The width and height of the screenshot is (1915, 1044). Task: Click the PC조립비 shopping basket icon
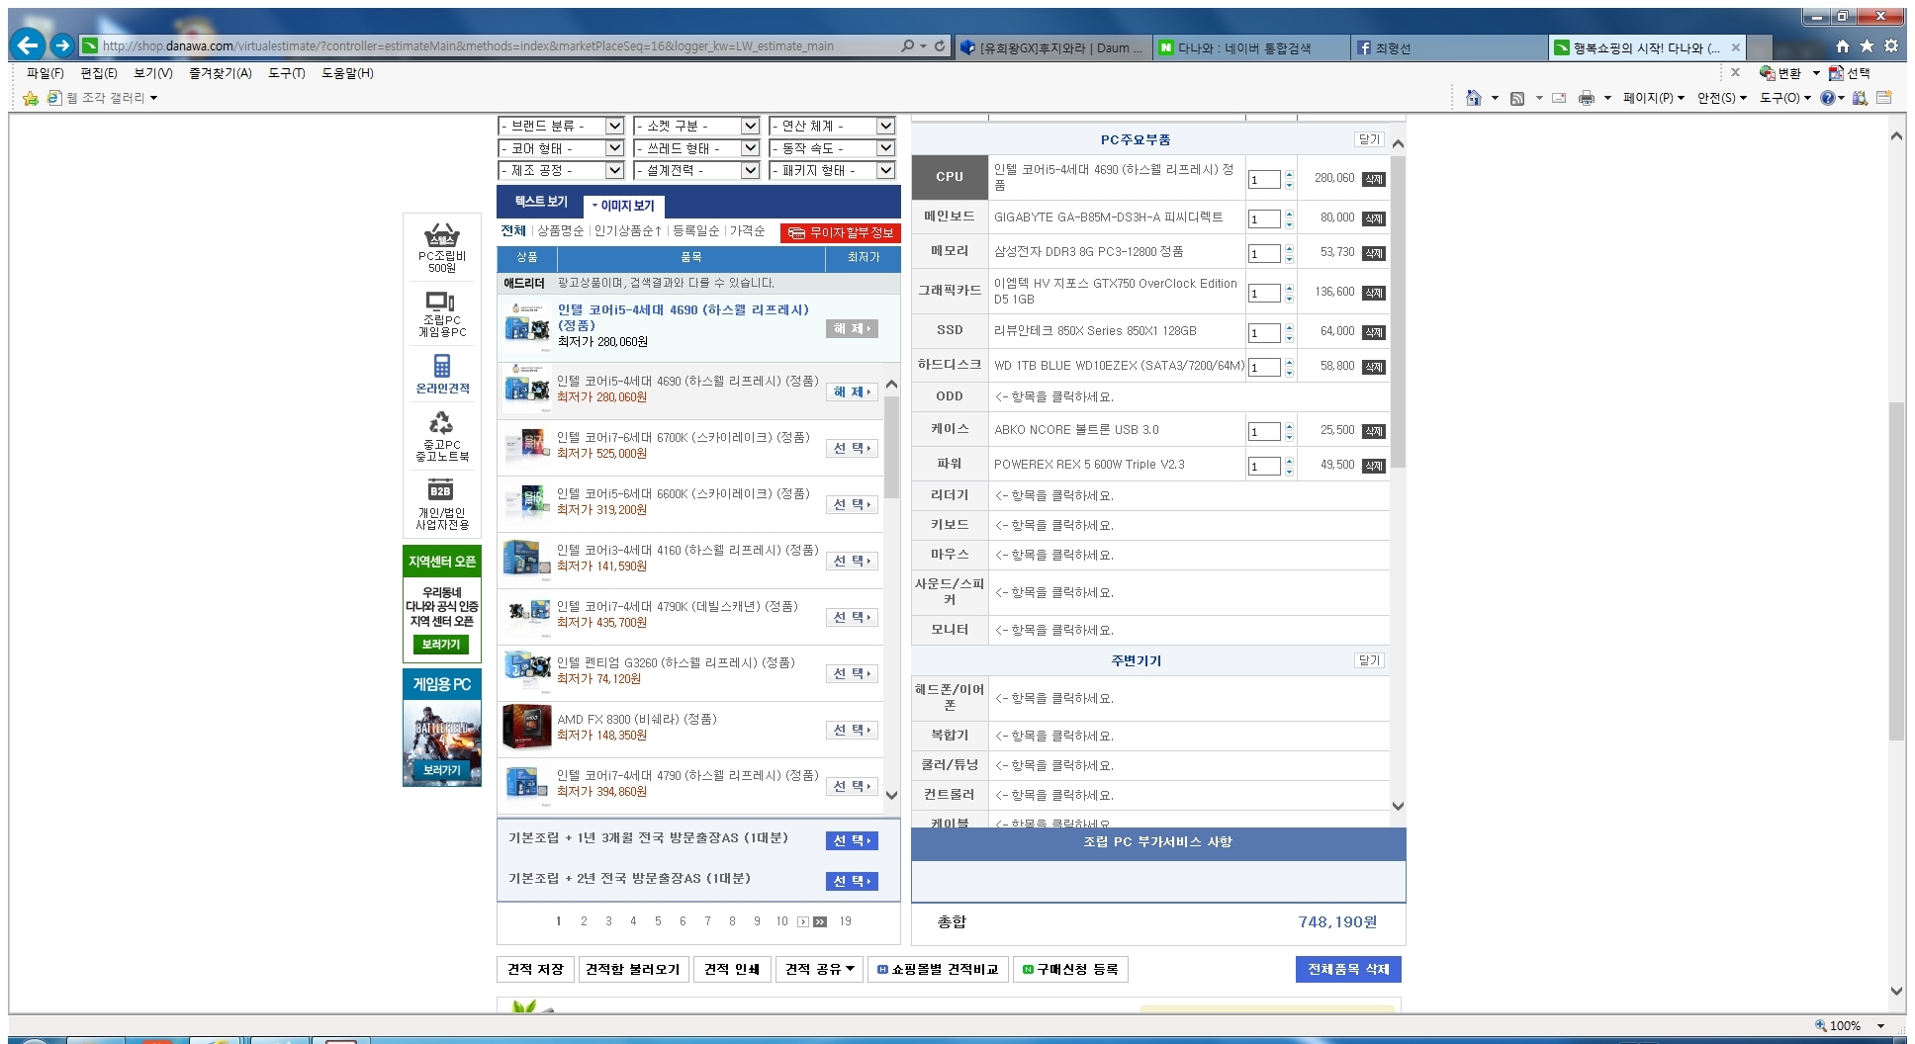pyautogui.click(x=441, y=236)
